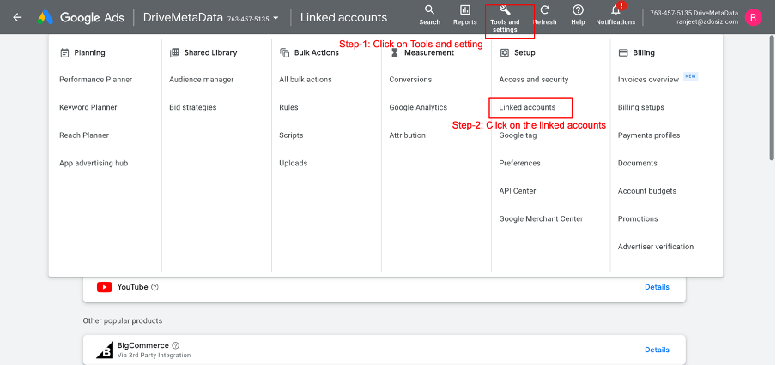Open Account budgets
This screenshot has width=776, height=365.
tap(647, 191)
